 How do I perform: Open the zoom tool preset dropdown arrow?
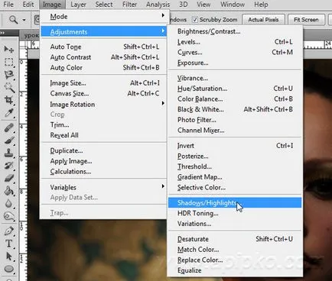[24, 20]
